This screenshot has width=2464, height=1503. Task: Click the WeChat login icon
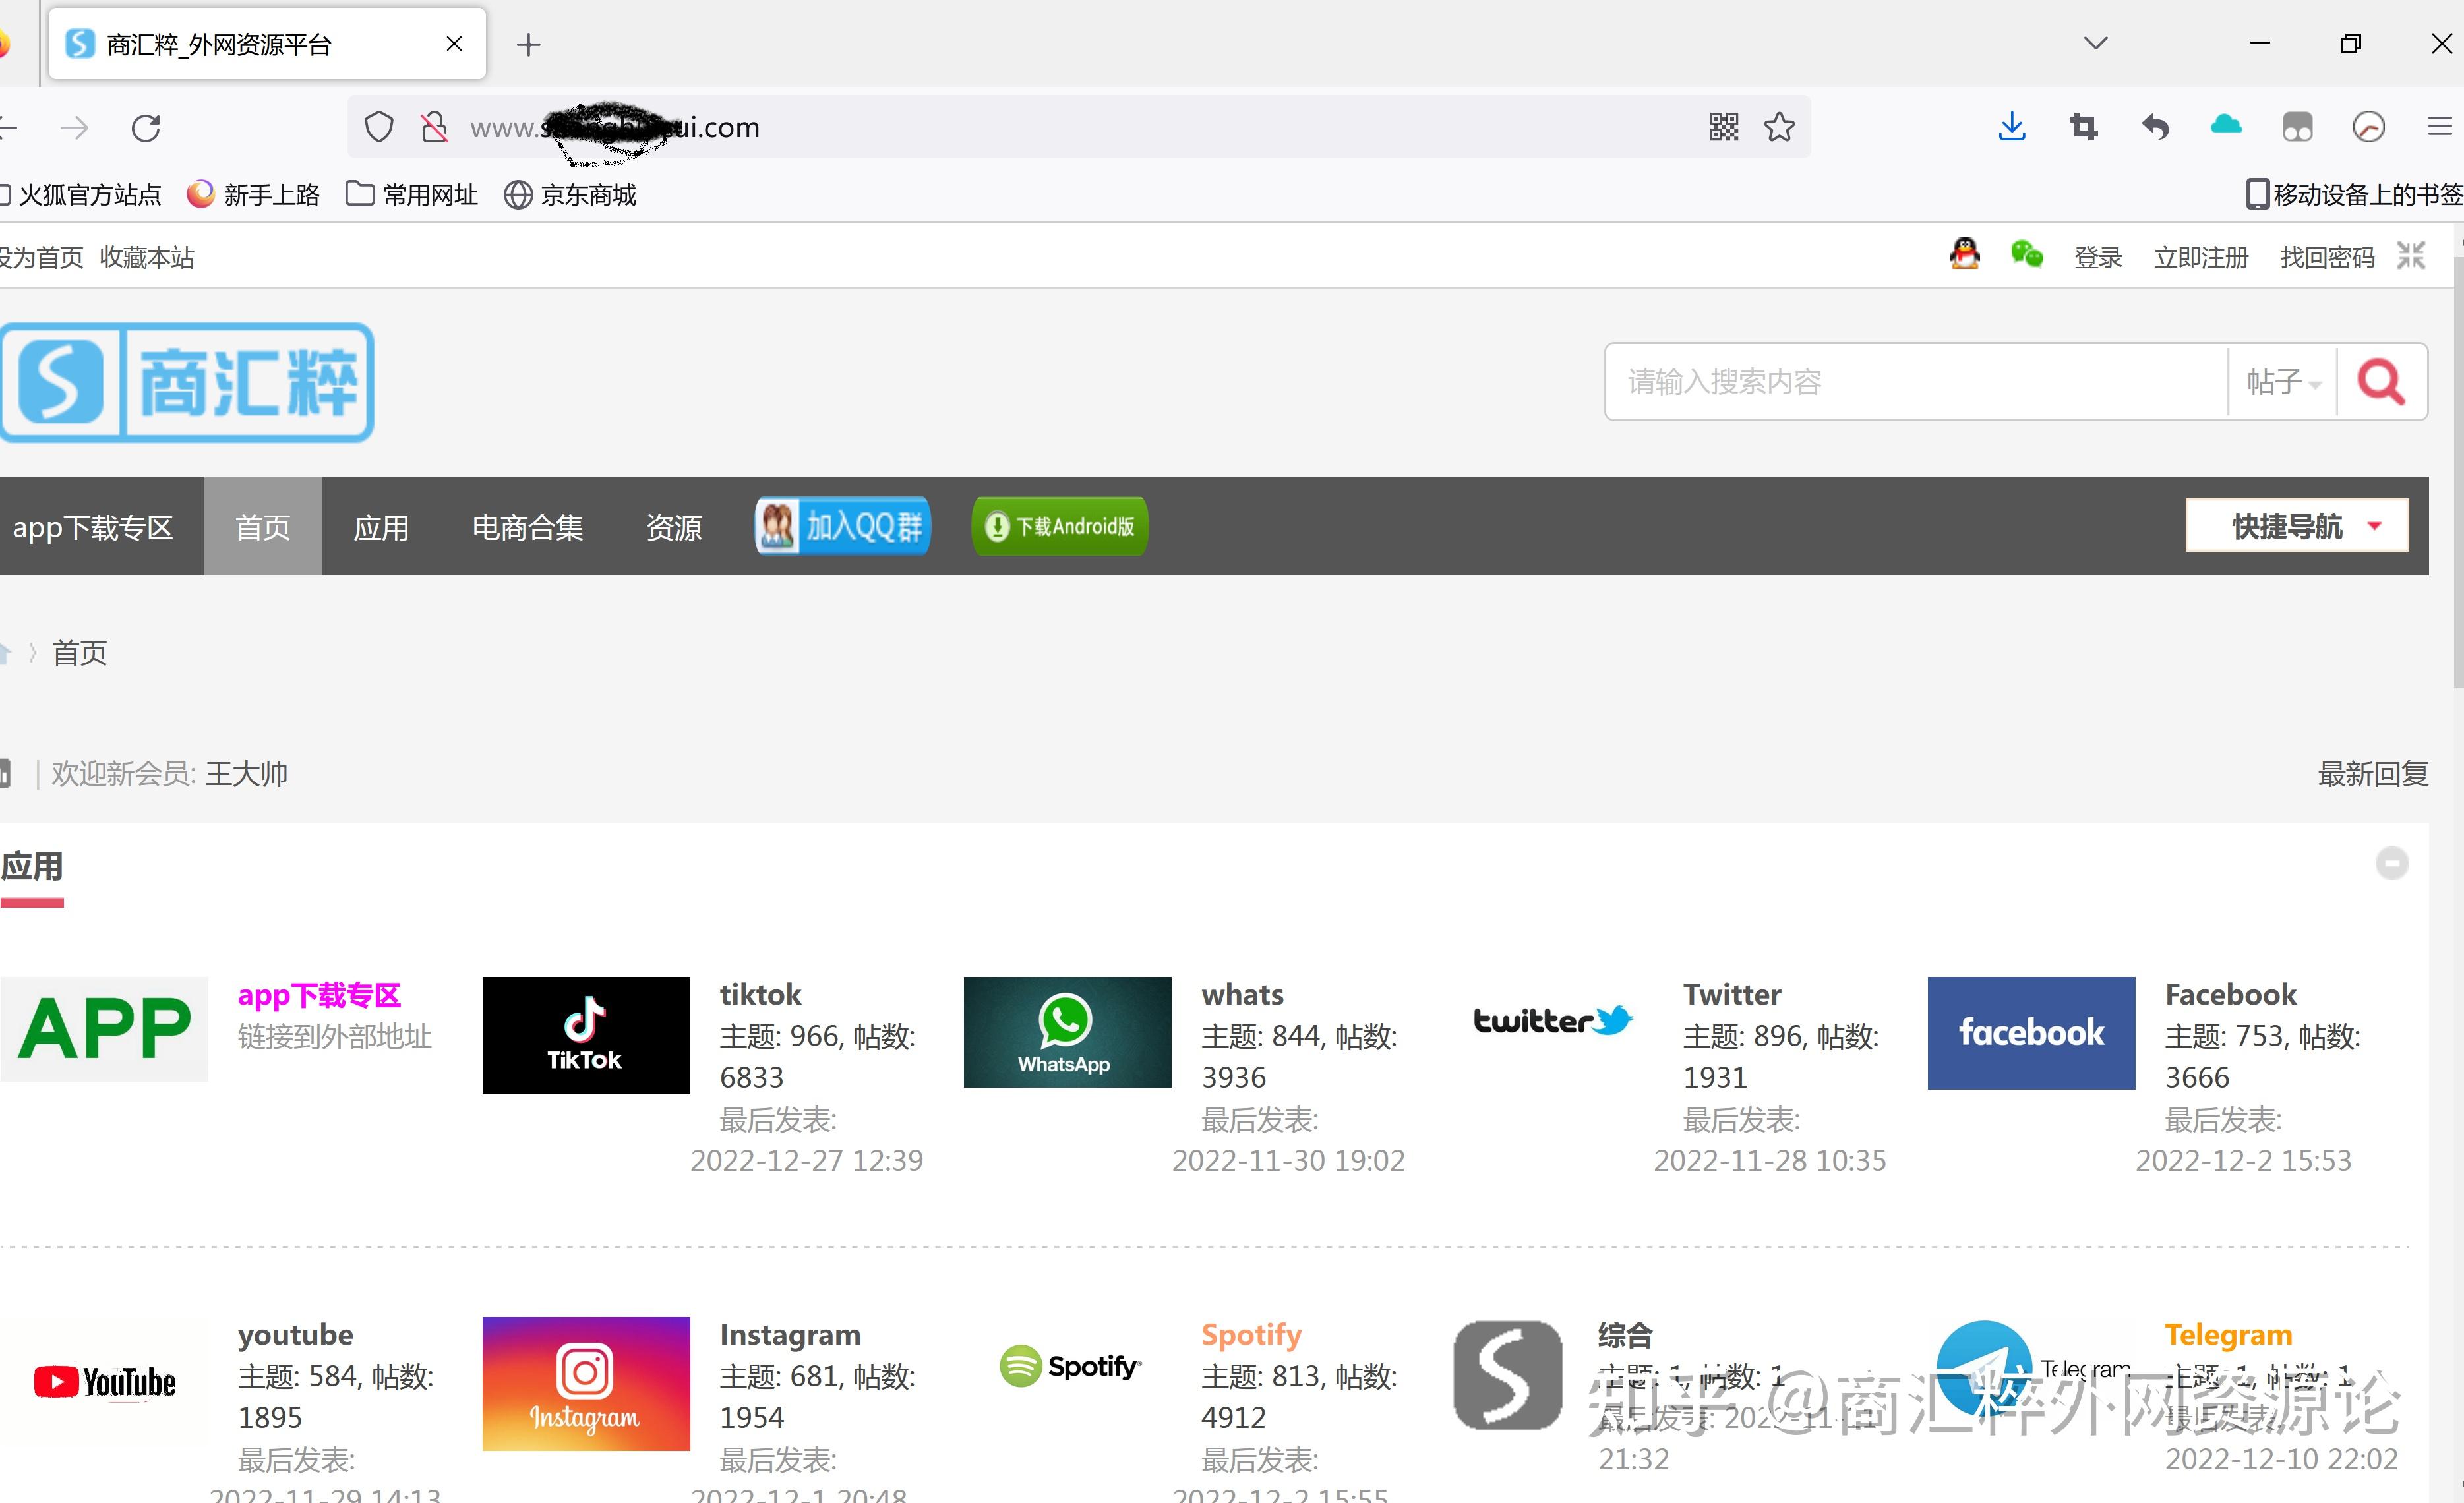pyautogui.click(x=2026, y=254)
